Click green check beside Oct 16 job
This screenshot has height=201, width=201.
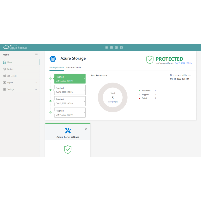(51, 90)
